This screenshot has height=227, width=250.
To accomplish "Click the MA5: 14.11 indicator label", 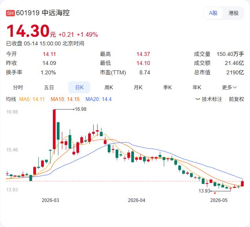I will [x=32, y=99].
